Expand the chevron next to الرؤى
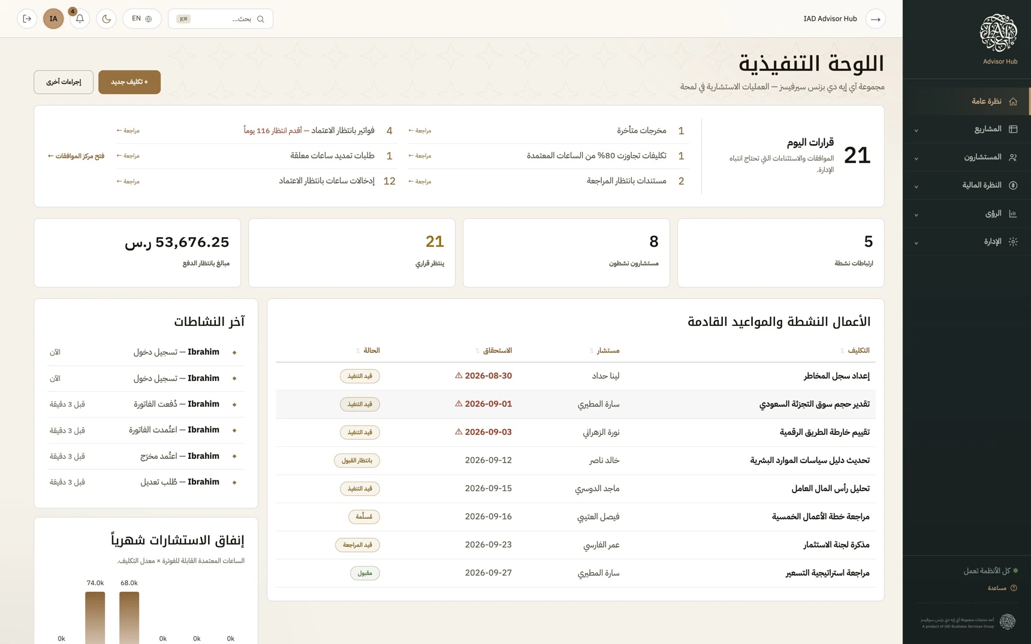Image resolution: width=1031 pixels, height=644 pixels. 916,214
